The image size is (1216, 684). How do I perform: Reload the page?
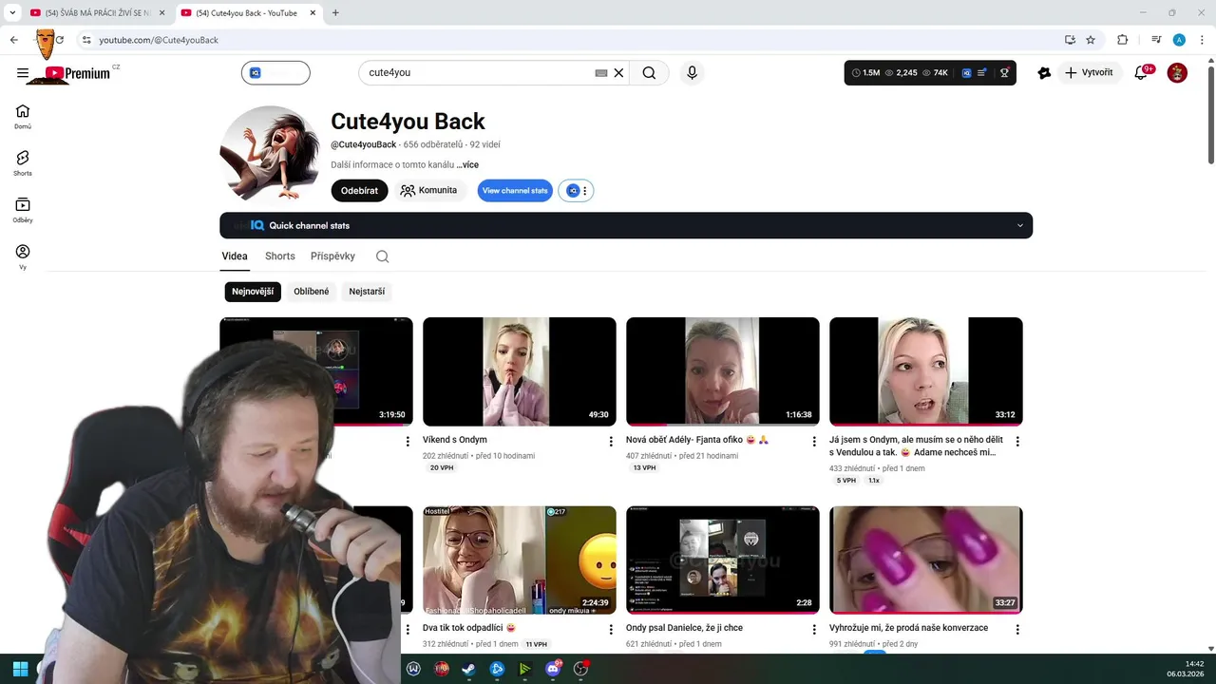coord(60,40)
